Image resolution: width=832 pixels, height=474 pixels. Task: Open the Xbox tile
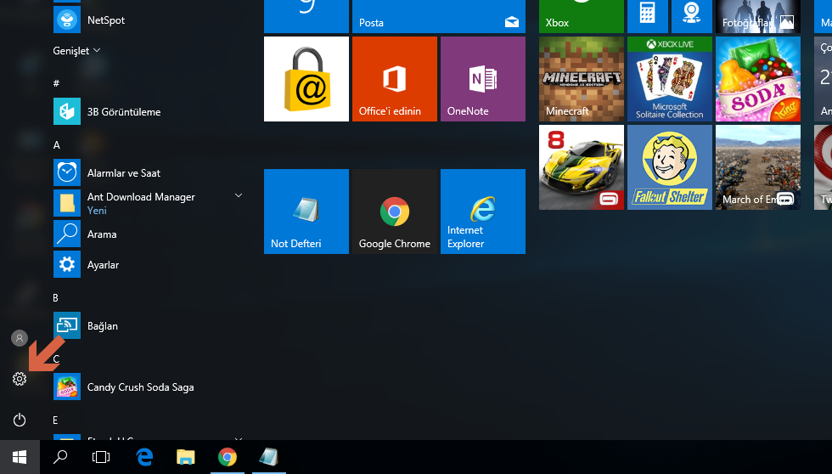[x=582, y=16]
